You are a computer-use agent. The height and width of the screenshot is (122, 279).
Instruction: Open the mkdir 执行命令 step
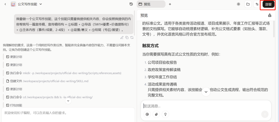pyautogui.click(x=64, y=73)
